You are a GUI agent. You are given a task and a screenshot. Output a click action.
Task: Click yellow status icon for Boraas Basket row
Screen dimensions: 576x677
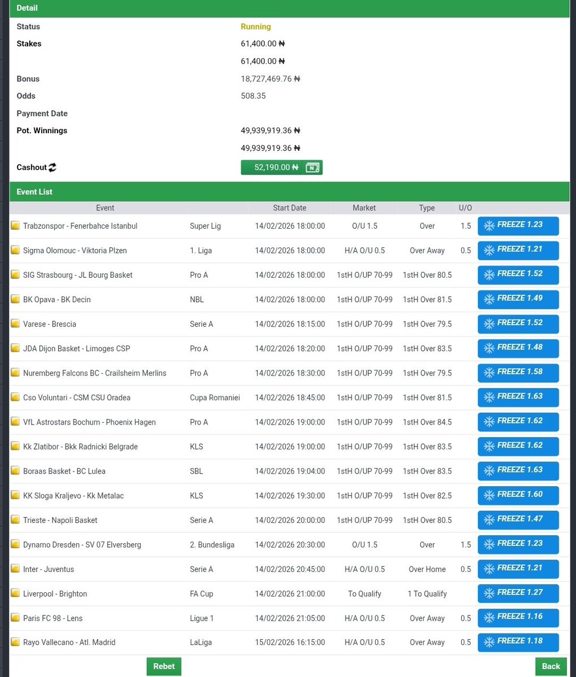[15, 470]
